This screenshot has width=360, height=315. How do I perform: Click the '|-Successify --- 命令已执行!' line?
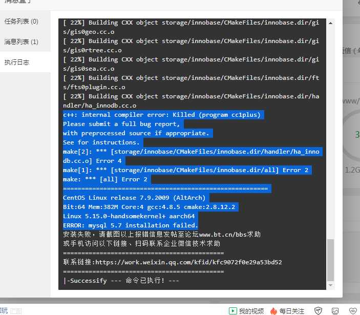tap(121, 281)
